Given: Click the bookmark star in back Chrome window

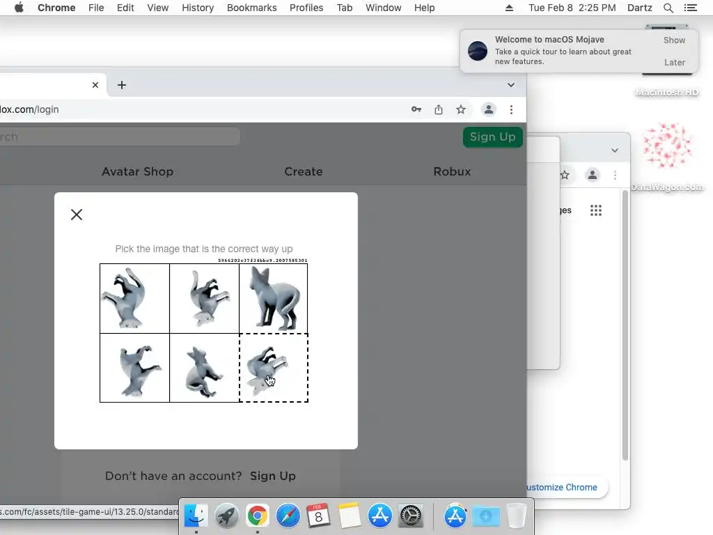Looking at the screenshot, I should pyautogui.click(x=565, y=175).
